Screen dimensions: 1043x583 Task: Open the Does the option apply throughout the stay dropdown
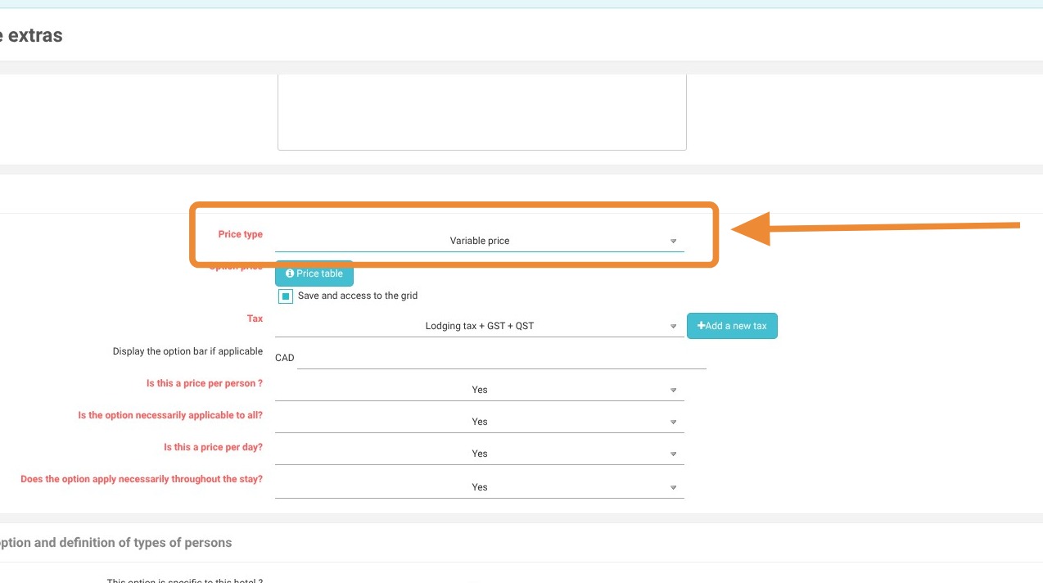point(479,487)
